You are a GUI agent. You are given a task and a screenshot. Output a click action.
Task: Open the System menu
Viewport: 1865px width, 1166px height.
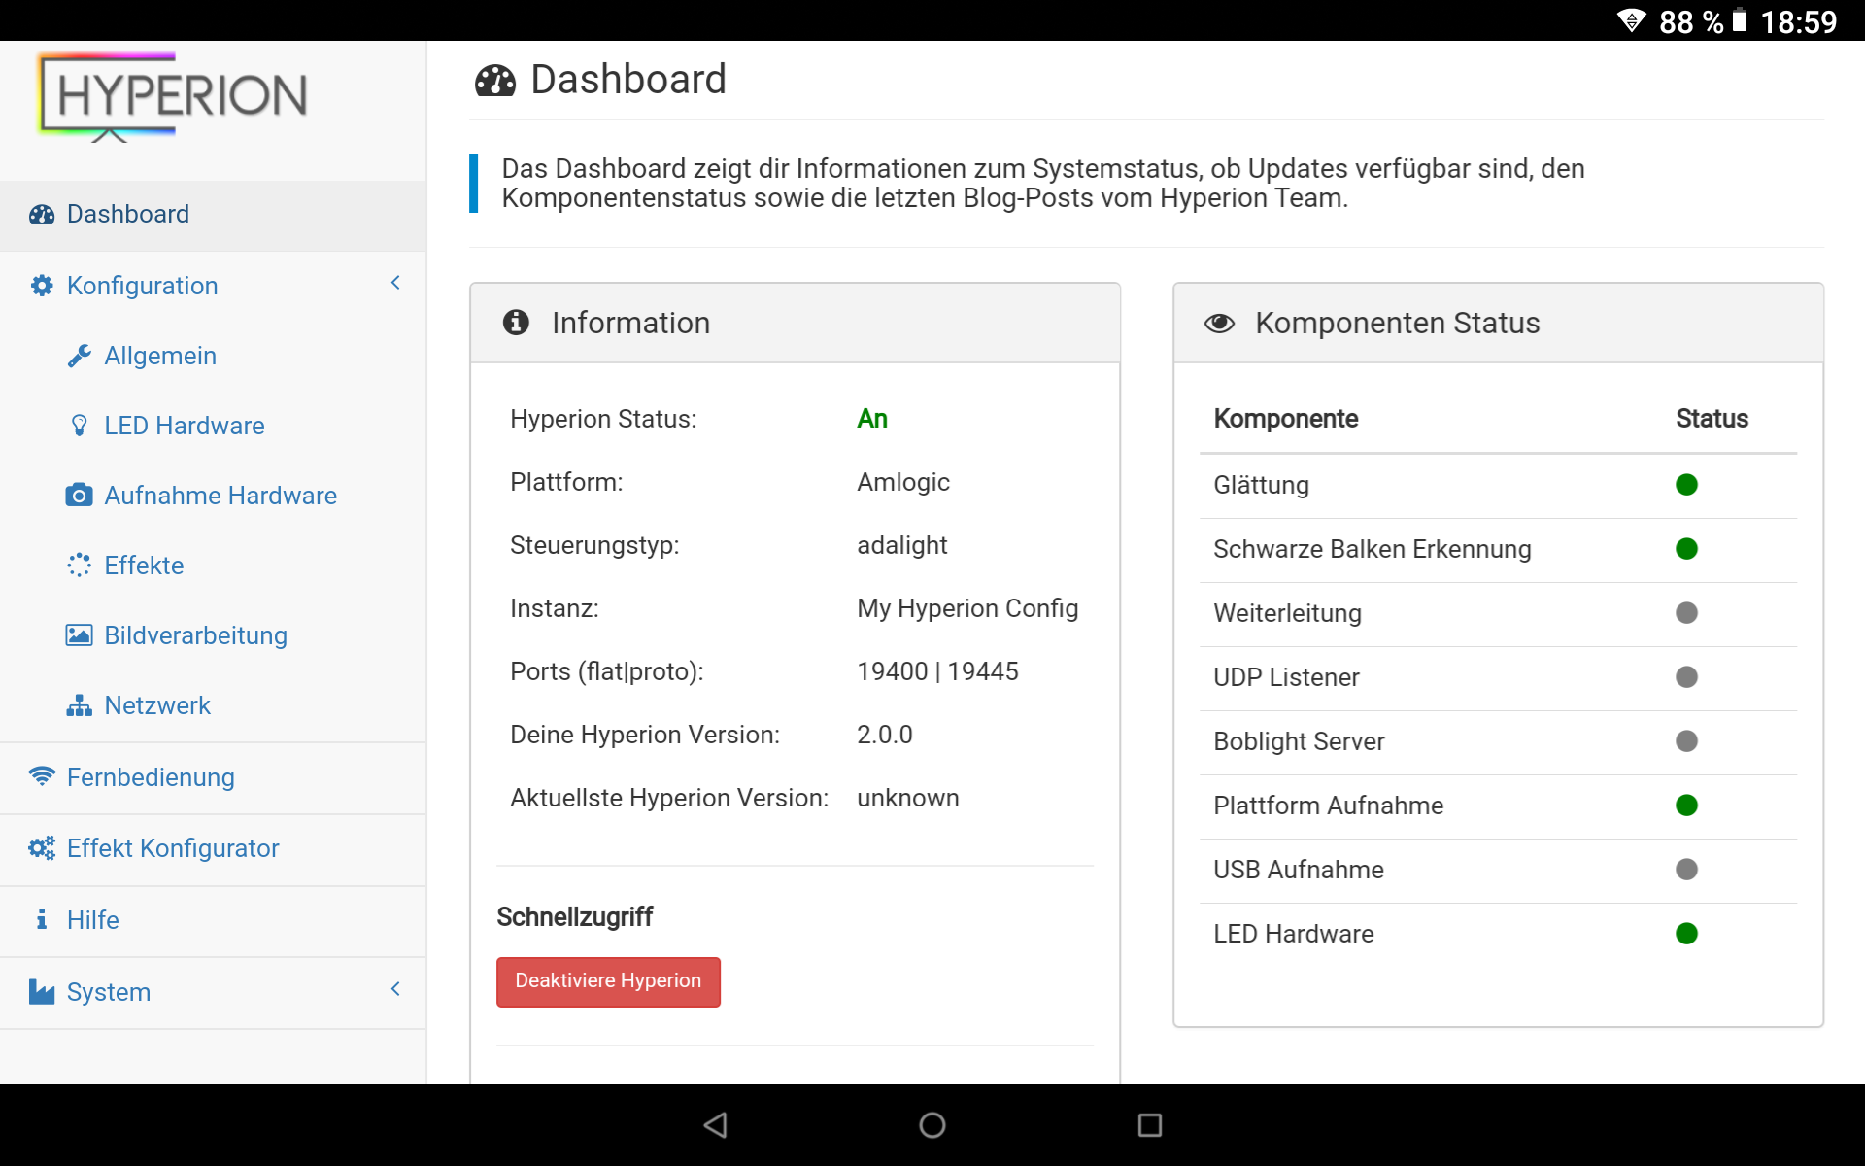213,992
